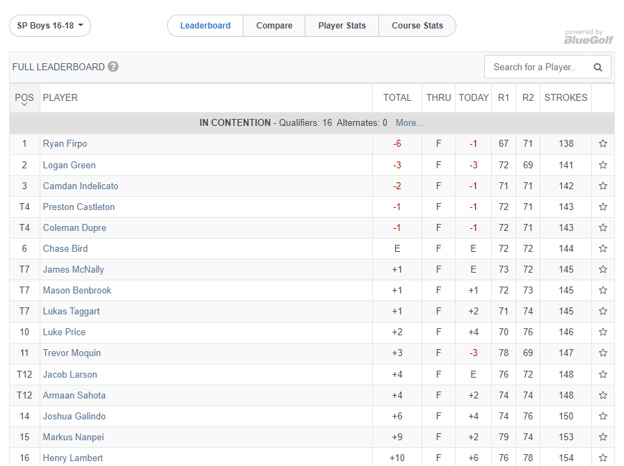Click star icon for Joshua Galindo

603,416
